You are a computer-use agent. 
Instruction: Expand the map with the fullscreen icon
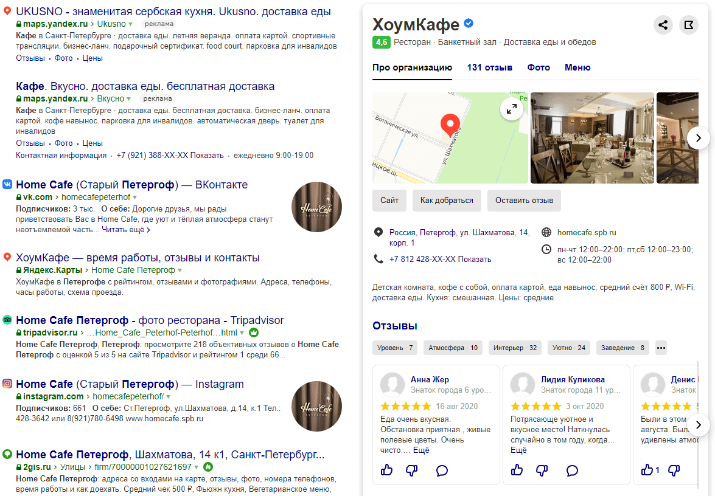pyautogui.click(x=512, y=109)
